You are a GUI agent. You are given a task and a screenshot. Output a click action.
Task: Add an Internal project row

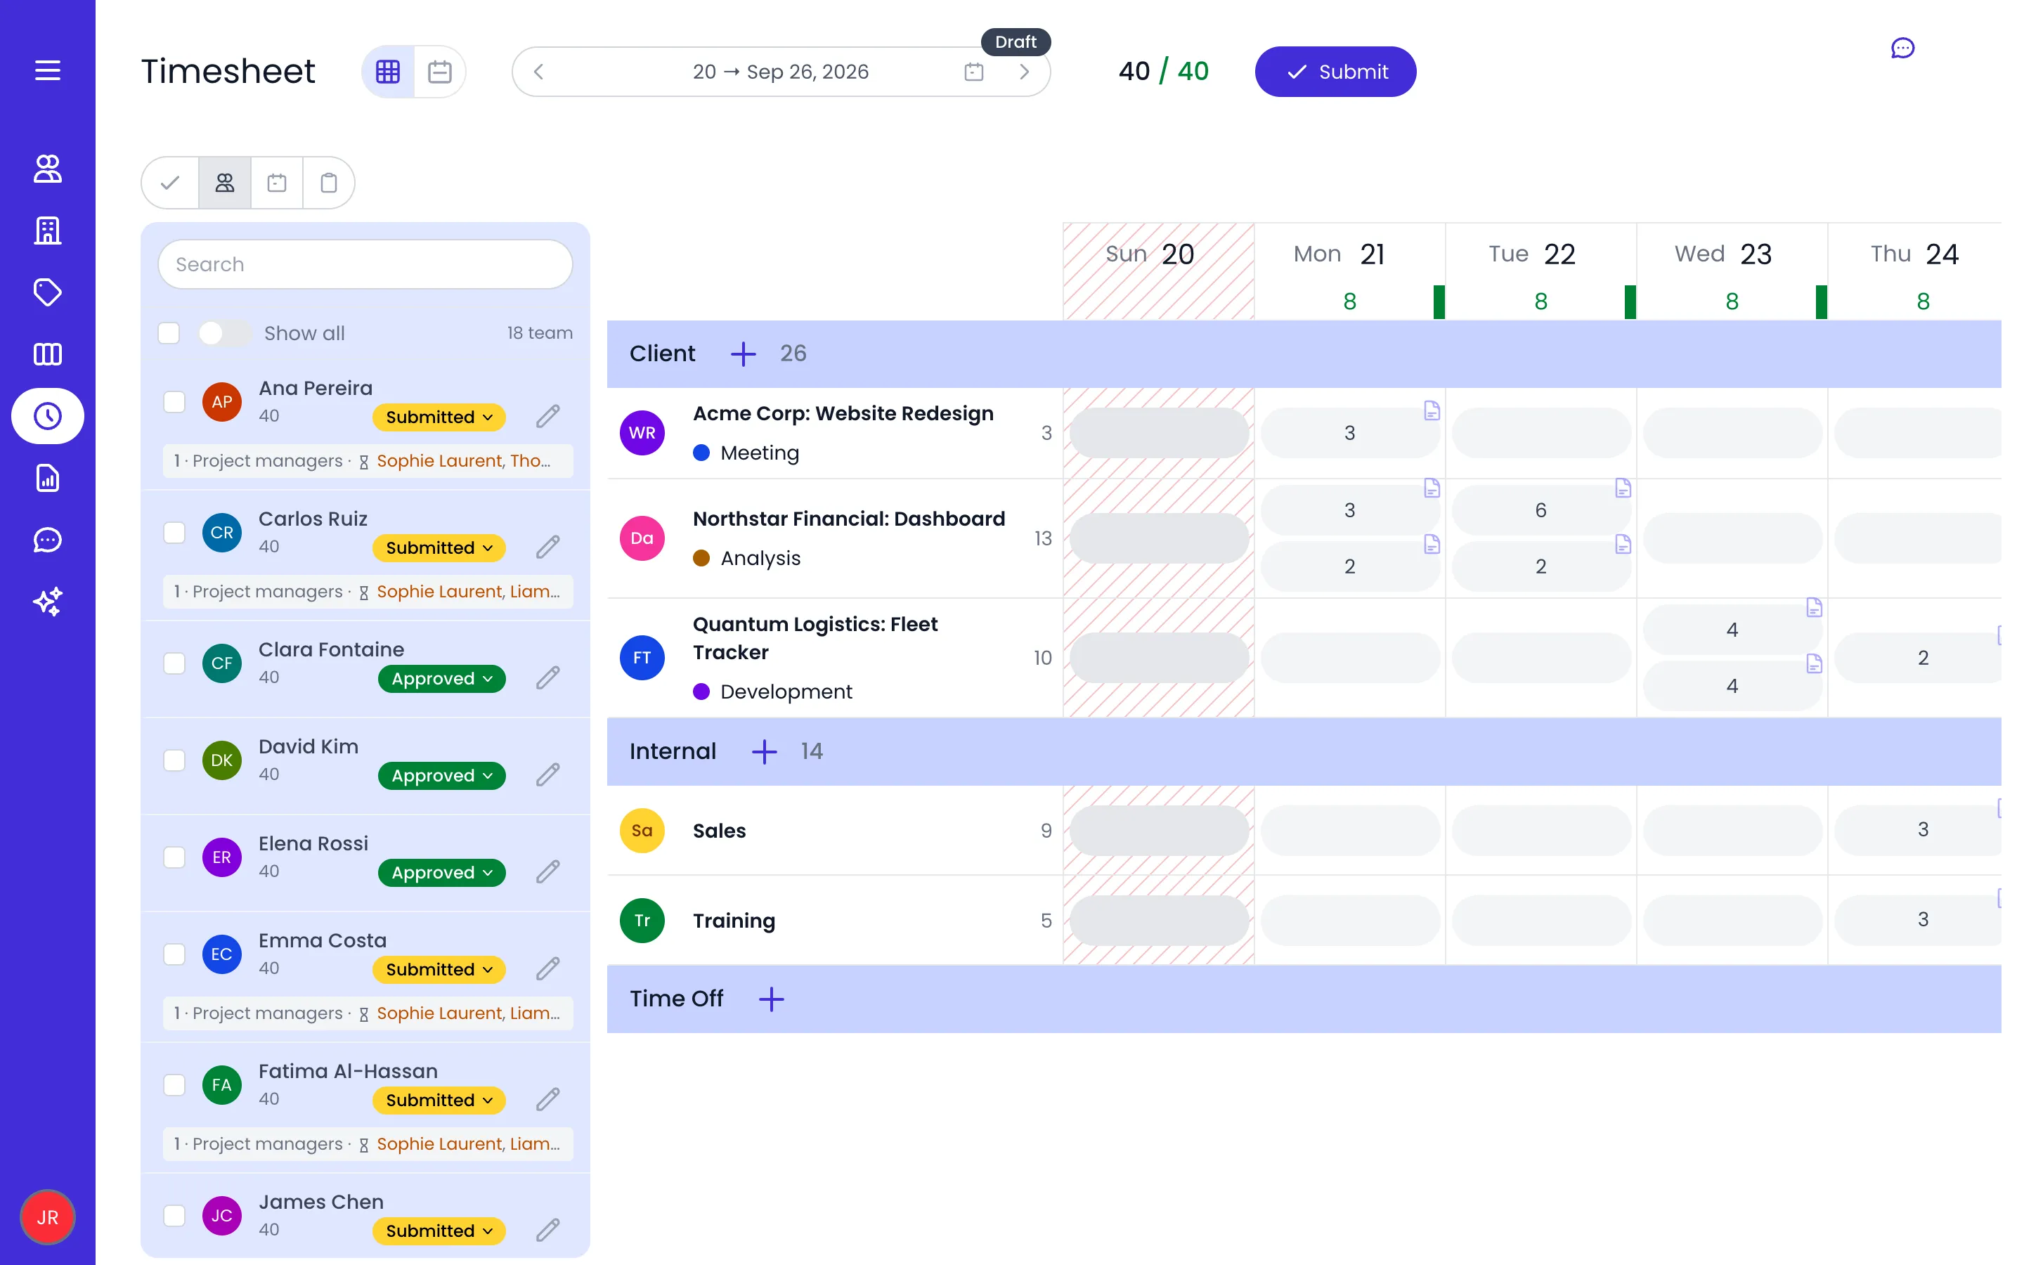764,751
